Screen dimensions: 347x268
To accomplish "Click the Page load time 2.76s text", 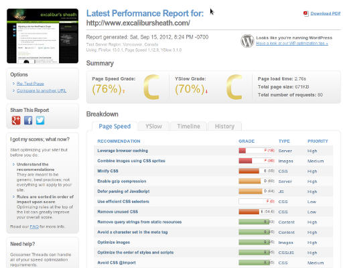I will pyautogui.click(x=282, y=79).
